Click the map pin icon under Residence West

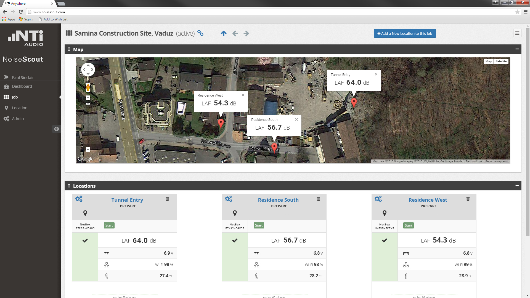pyautogui.click(x=385, y=213)
